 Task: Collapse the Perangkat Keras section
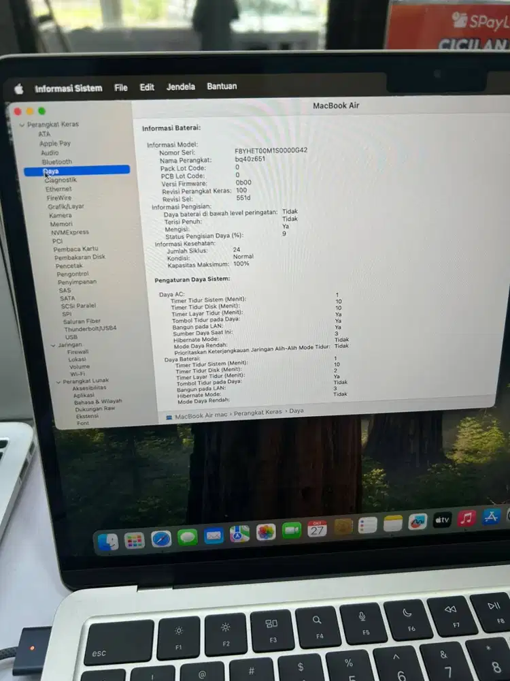22,125
